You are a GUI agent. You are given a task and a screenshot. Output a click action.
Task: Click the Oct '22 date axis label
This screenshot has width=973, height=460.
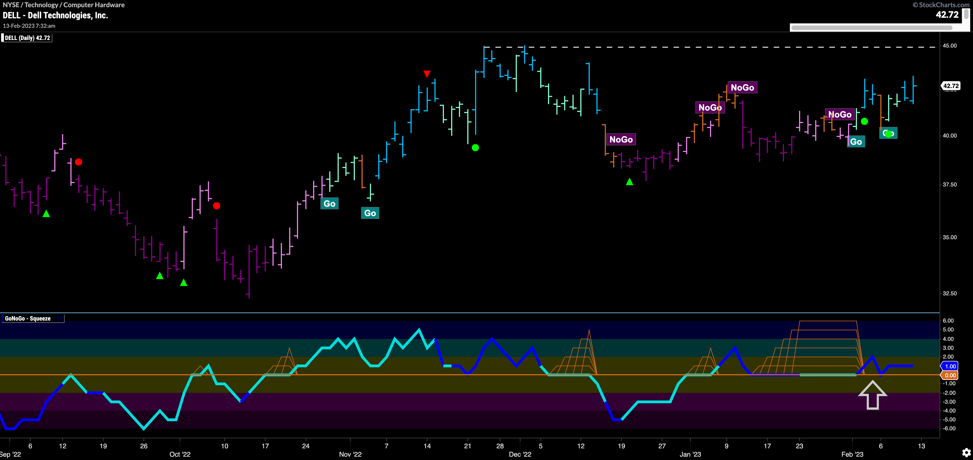180,454
